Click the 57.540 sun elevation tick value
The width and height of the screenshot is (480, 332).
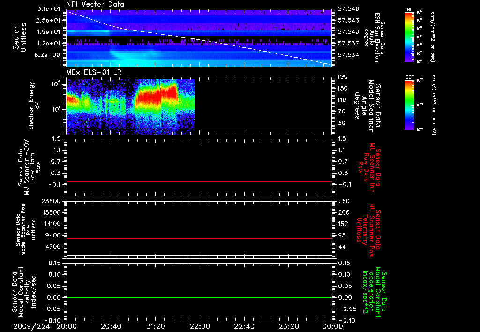coord(348,32)
